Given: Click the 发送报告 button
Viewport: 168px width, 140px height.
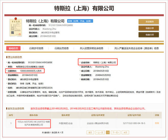Looking at the screenshot, I should point(149,22).
